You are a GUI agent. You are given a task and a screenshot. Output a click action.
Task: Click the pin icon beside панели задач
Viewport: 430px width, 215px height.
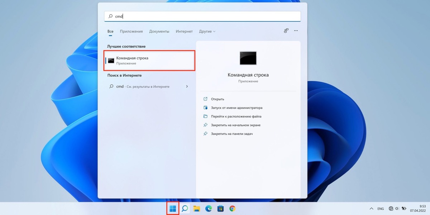click(205, 134)
